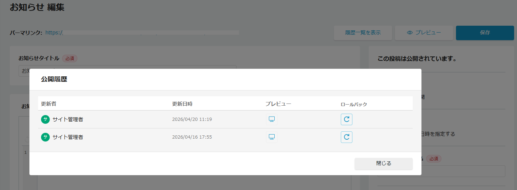Select サイト管理者 name in the 11:19 row
517x190 pixels.
coord(68,119)
